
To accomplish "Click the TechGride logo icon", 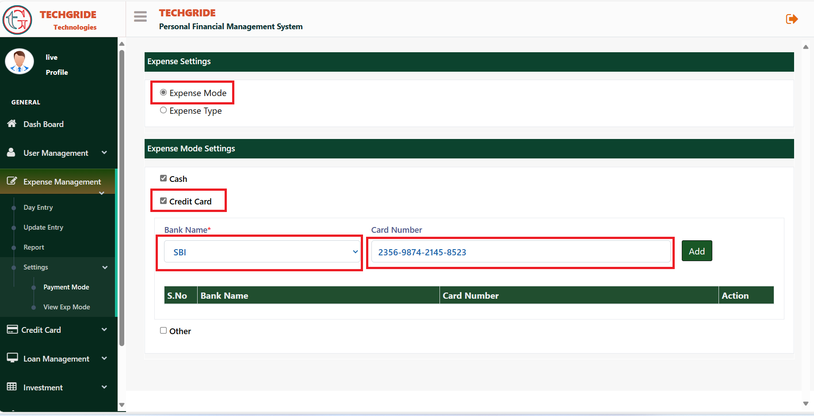I will tap(17, 20).
